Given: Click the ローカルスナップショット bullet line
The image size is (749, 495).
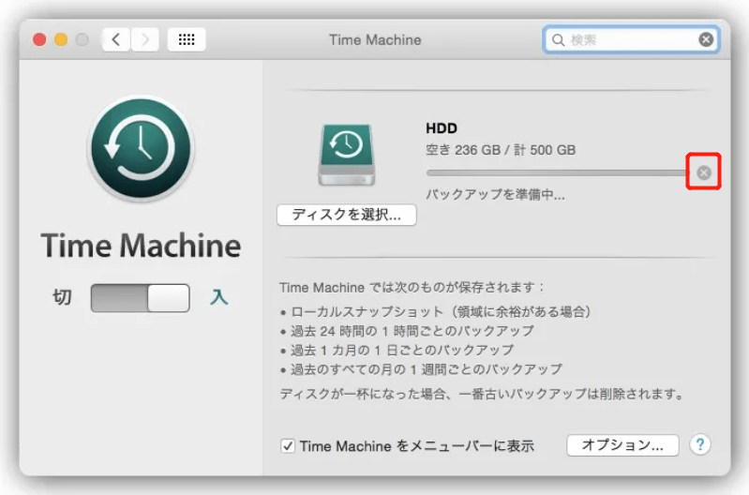Looking at the screenshot, I should [x=436, y=312].
